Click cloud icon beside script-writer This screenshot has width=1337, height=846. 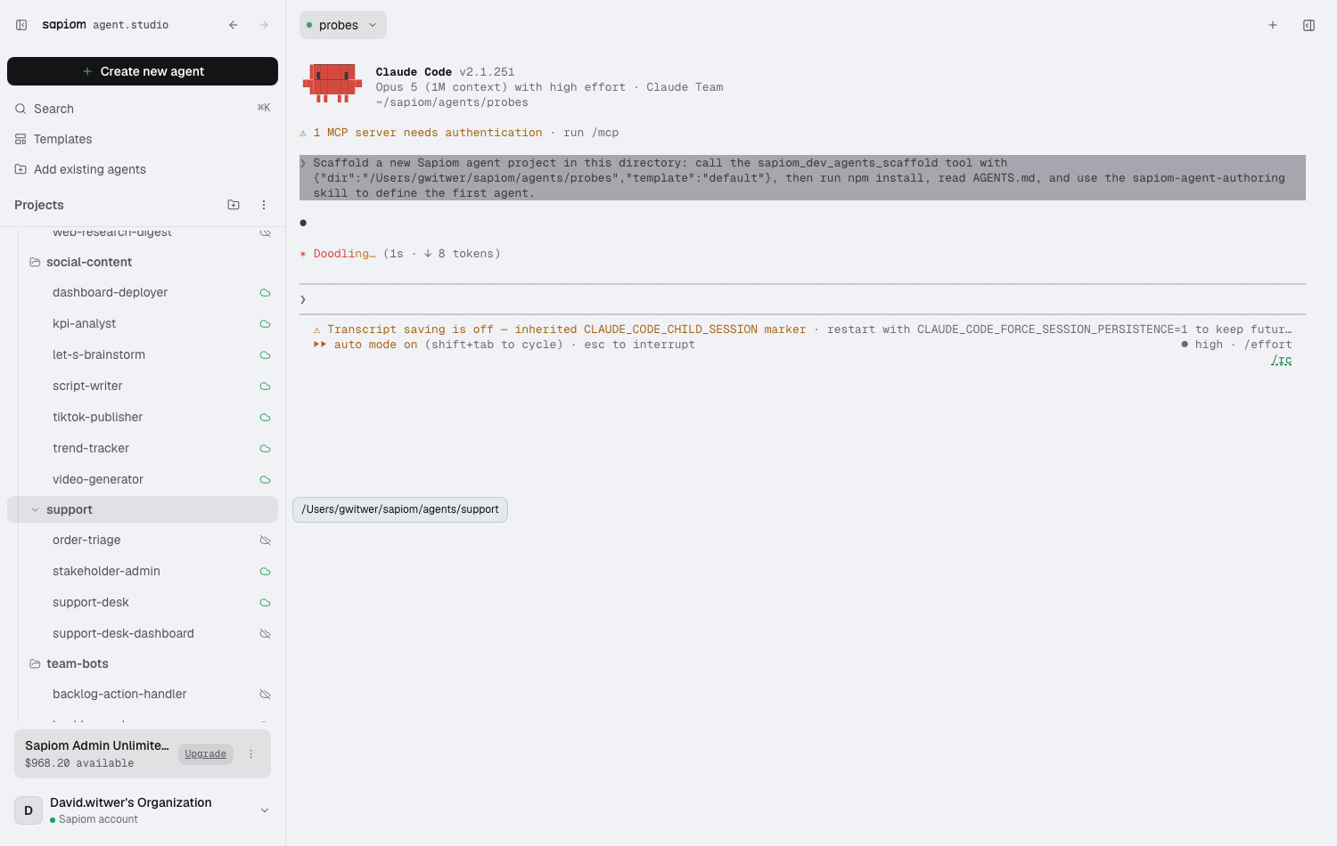(x=265, y=386)
